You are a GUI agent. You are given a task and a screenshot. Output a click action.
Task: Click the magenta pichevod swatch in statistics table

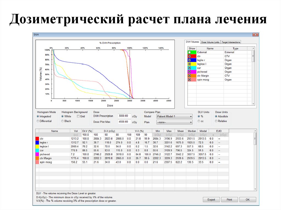(37, 154)
